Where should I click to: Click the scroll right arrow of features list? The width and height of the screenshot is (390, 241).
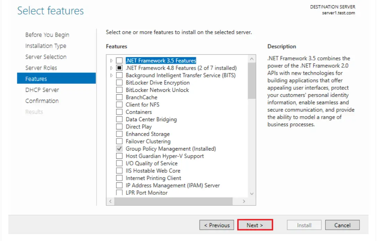(244, 201)
